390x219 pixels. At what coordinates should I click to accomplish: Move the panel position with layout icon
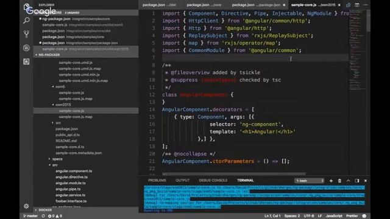point(357,181)
